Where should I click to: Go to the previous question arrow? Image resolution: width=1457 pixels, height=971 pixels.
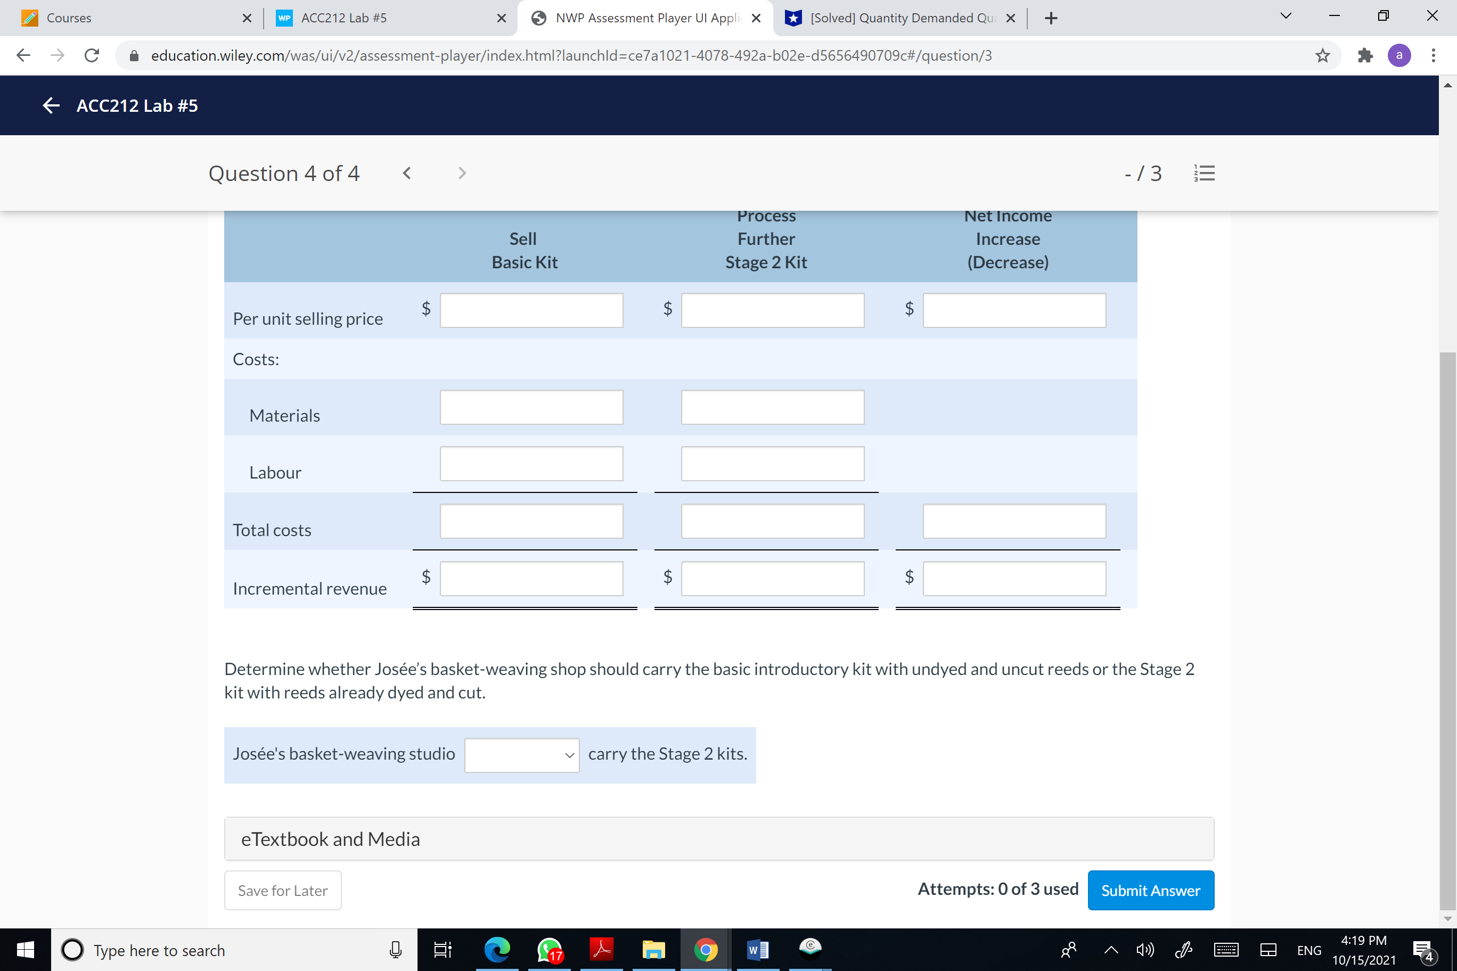click(406, 173)
